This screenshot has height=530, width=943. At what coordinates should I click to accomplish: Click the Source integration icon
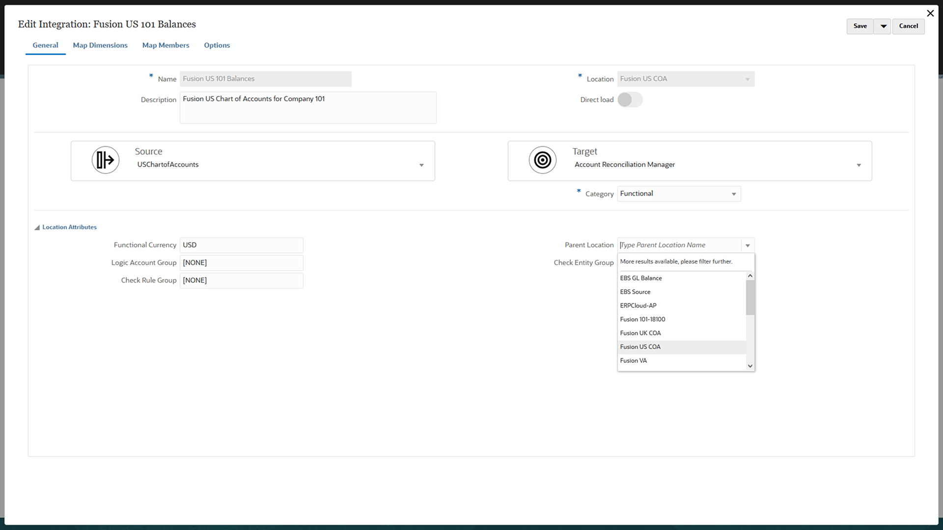105,160
